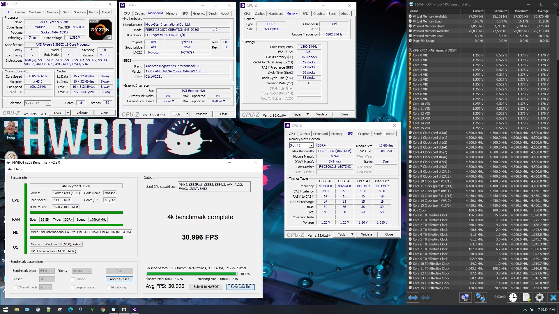Click green bar under CPU info
This screenshot has width=559, height=314.
pyautogui.click(x=76, y=213)
